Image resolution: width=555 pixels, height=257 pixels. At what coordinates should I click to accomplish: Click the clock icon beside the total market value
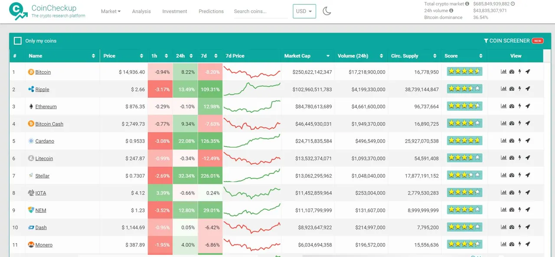click(x=513, y=4)
